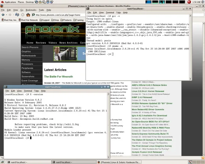Open Tabs menu in lower terminal window
Viewport: 205px width, 164px height.
pyautogui.click(x=37, y=91)
